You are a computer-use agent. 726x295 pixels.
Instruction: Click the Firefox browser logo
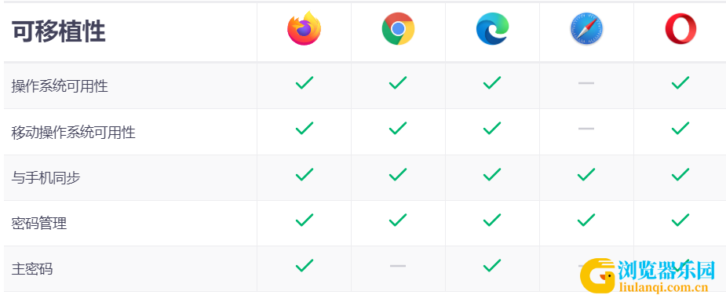(305, 29)
